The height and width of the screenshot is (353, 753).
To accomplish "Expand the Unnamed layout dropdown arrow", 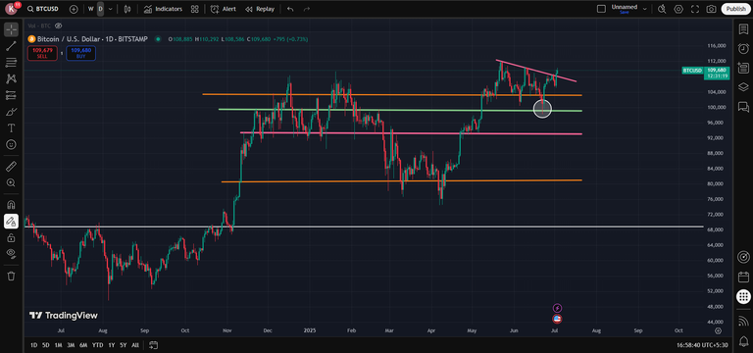I will (x=644, y=9).
